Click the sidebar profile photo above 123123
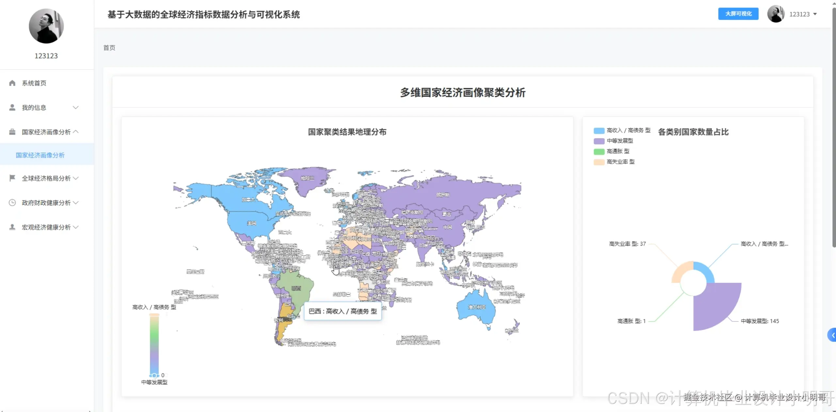836x412 pixels. 46,26
